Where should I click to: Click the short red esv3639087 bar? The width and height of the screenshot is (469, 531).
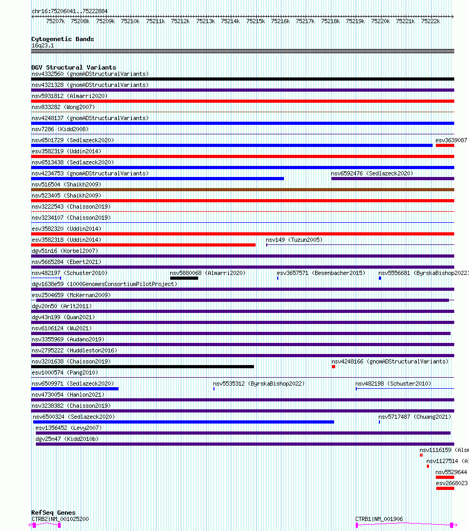point(445,145)
